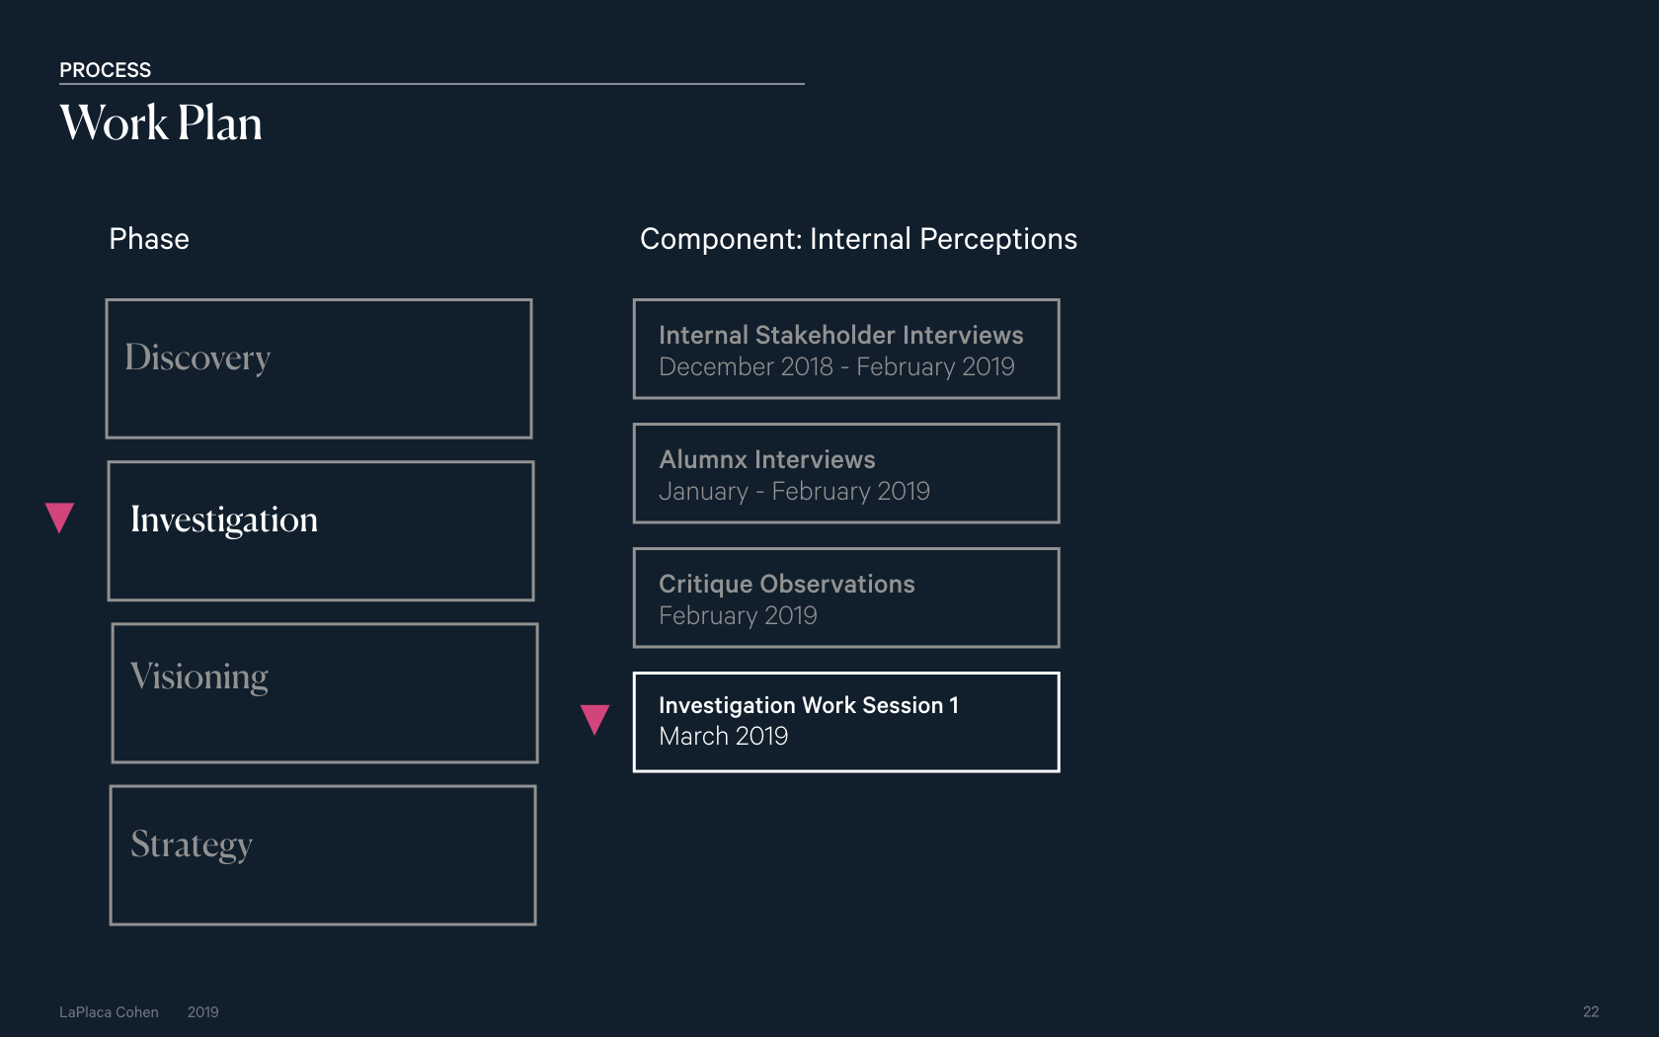The width and height of the screenshot is (1659, 1037).
Task: Open the Alumnx Interviews box
Action: pyautogui.click(x=846, y=473)
